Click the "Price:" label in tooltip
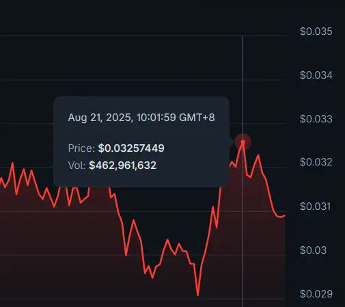 [81, 148]
